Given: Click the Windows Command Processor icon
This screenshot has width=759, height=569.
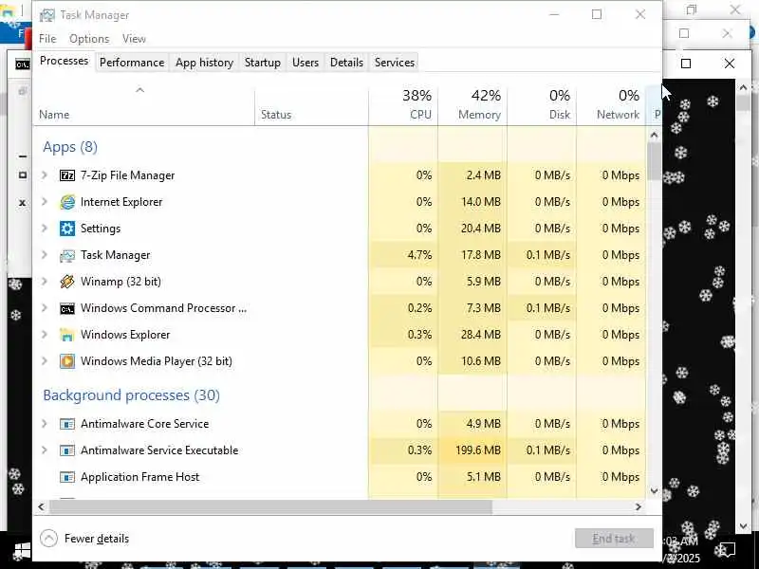Looking at the screenshot, I should point(67,308).
